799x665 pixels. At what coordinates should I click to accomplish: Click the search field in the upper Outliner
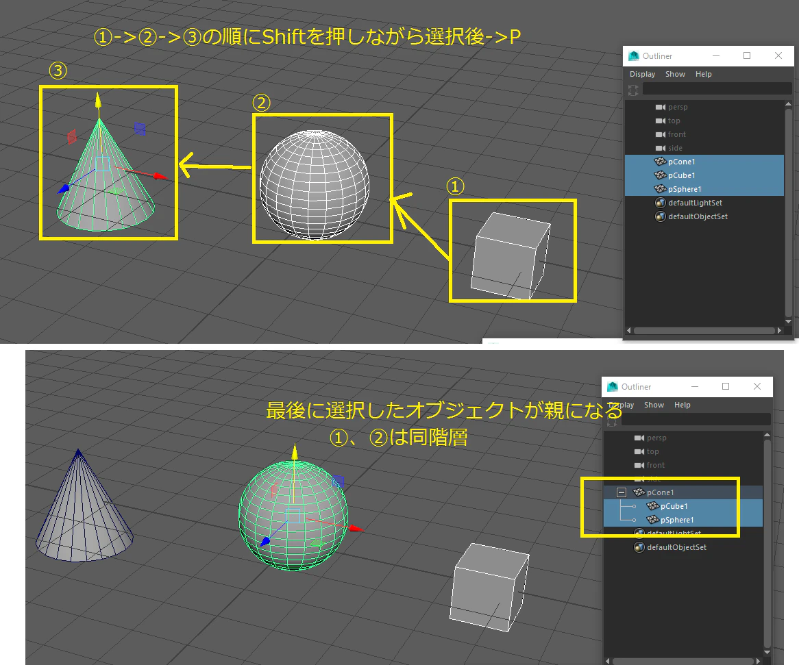click(x=717, y=89)
